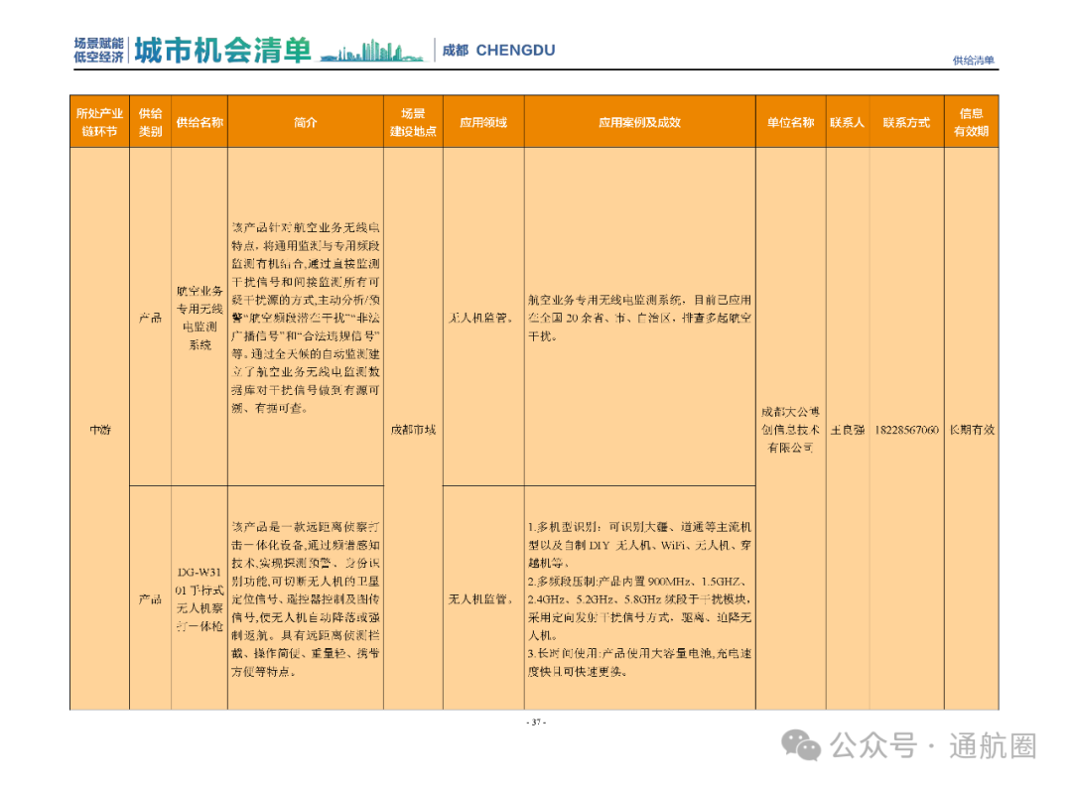Click the description starting 该产品是一款远距离侦察打击
The width and height of the screenshot is (1072, 789).
[306, 598]
